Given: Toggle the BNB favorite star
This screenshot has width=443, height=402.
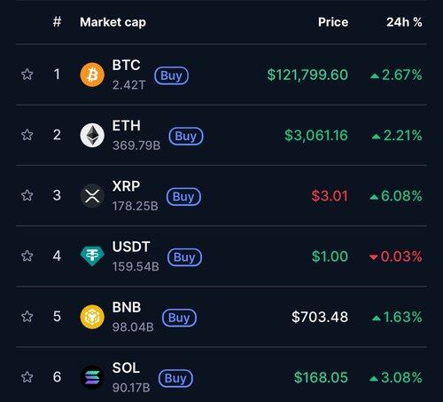Looking at the screenshot, I should tap(27, 317).
